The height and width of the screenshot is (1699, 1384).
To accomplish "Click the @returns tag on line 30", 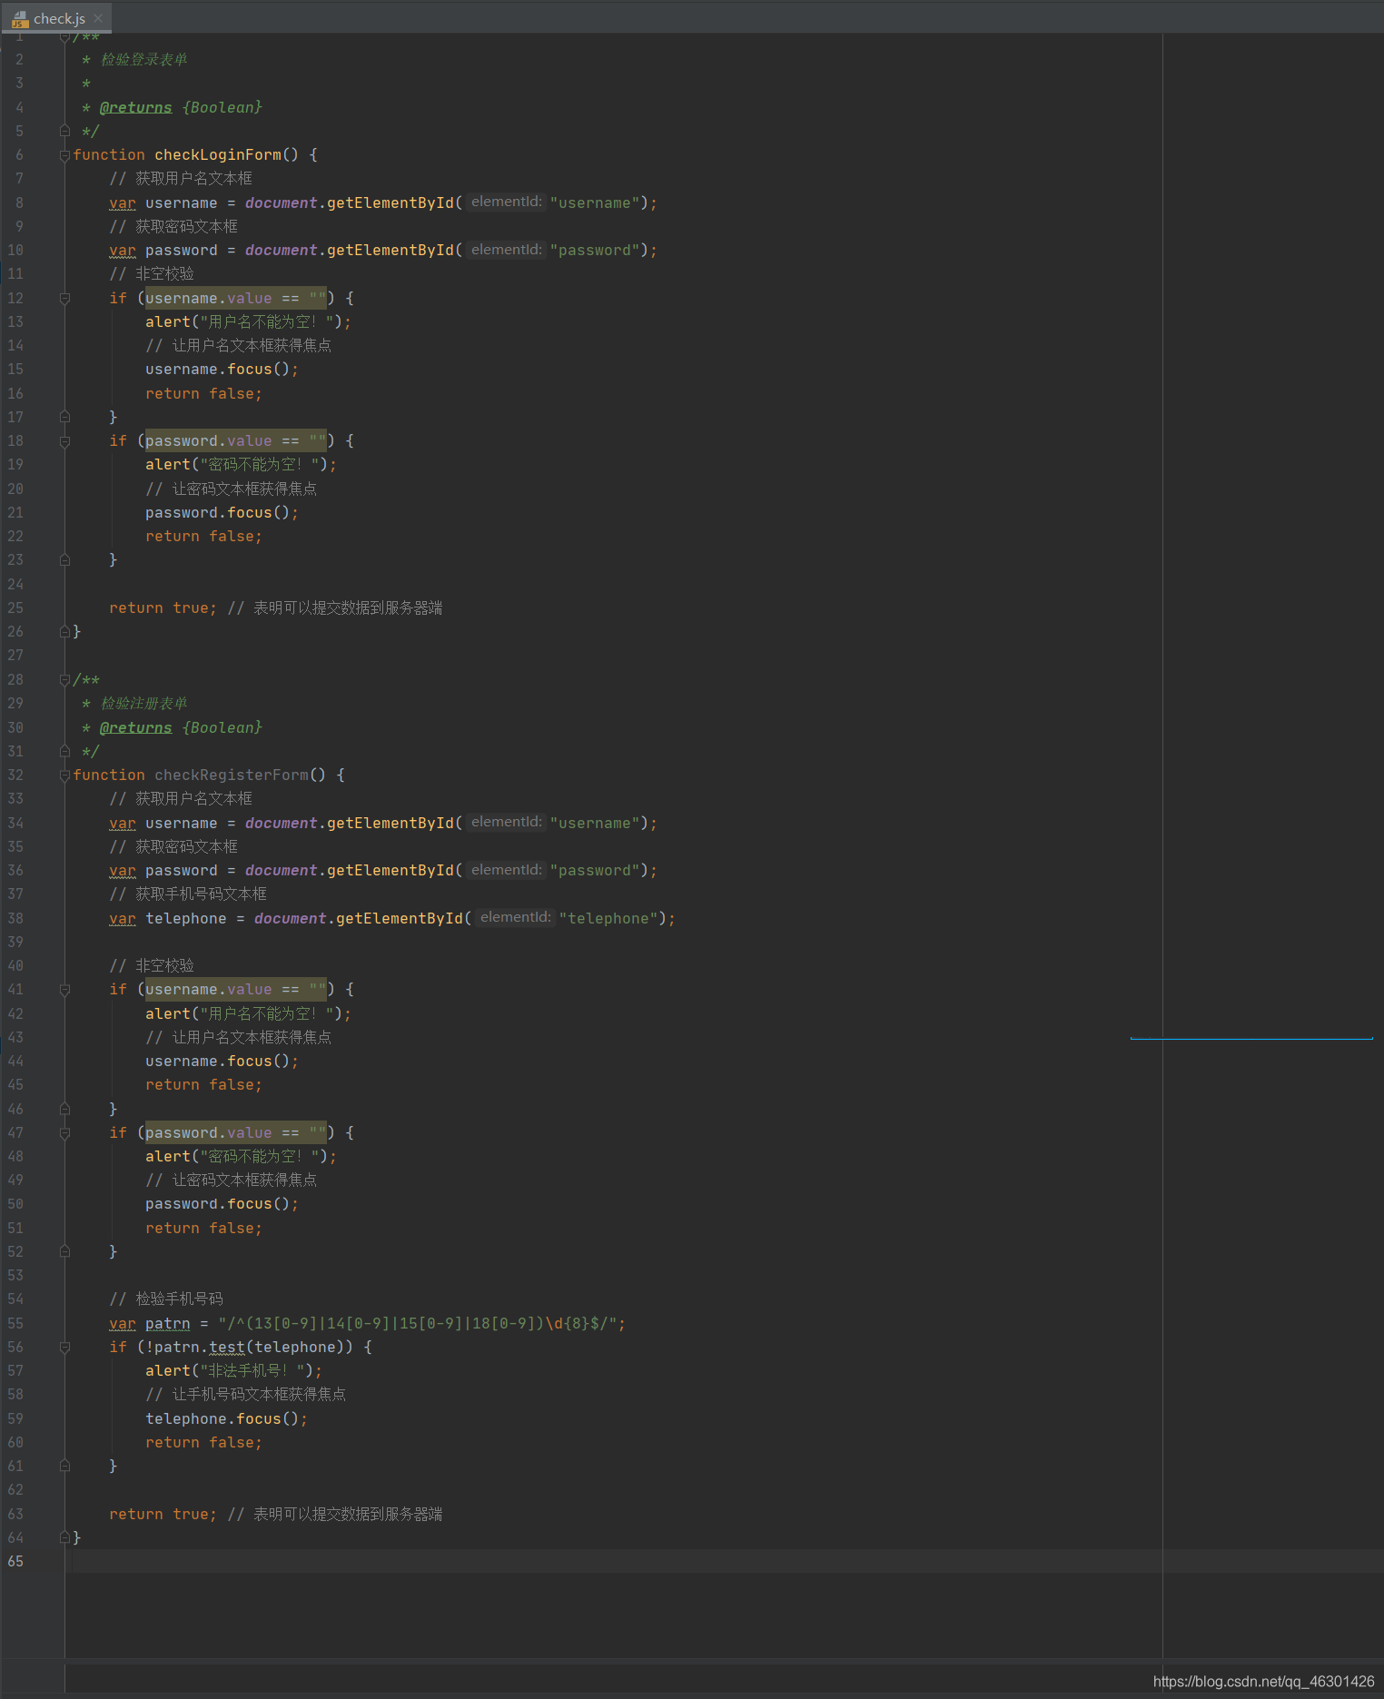I will 135,727.
